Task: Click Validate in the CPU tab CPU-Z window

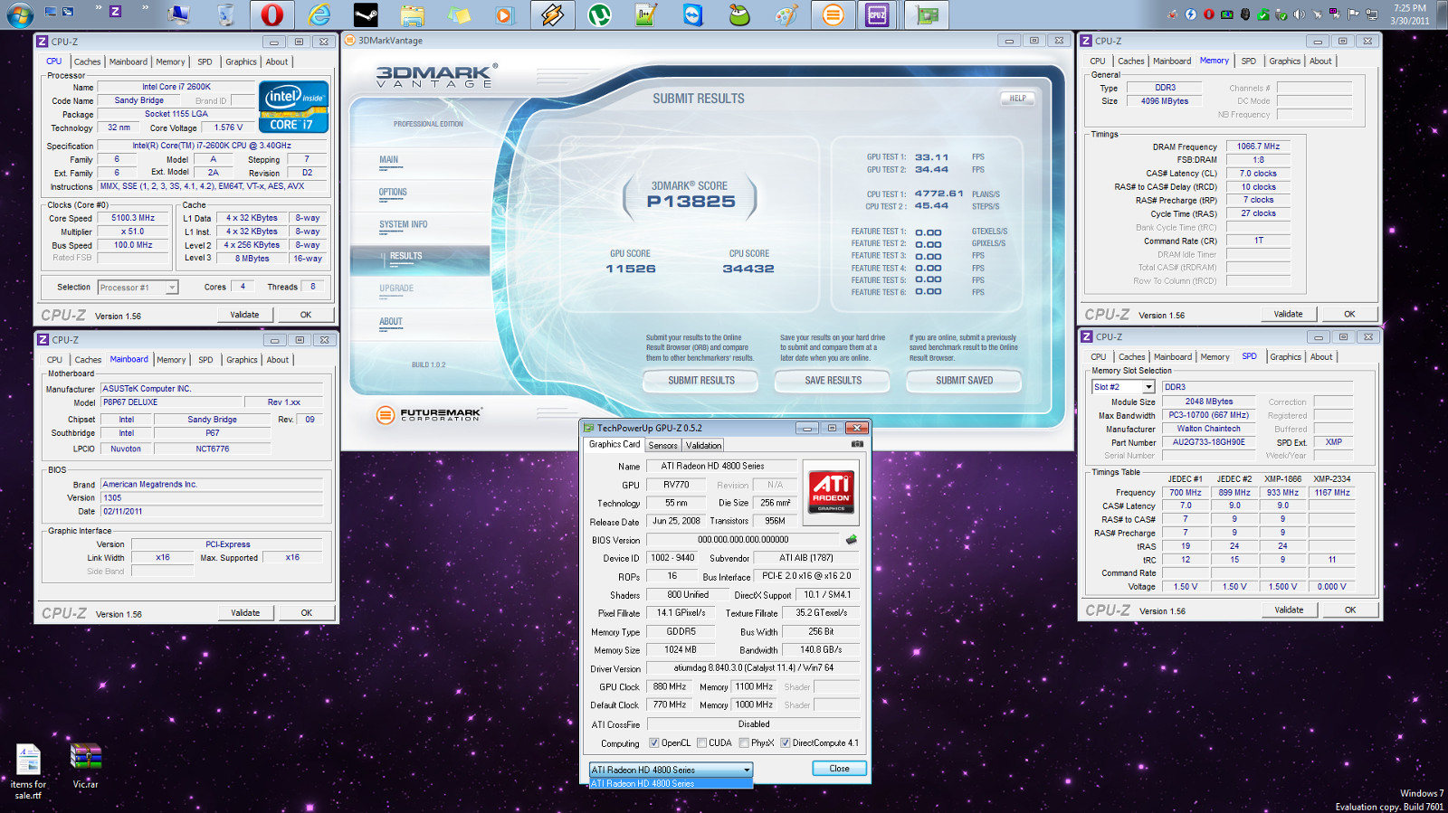Action: point(244,315)
